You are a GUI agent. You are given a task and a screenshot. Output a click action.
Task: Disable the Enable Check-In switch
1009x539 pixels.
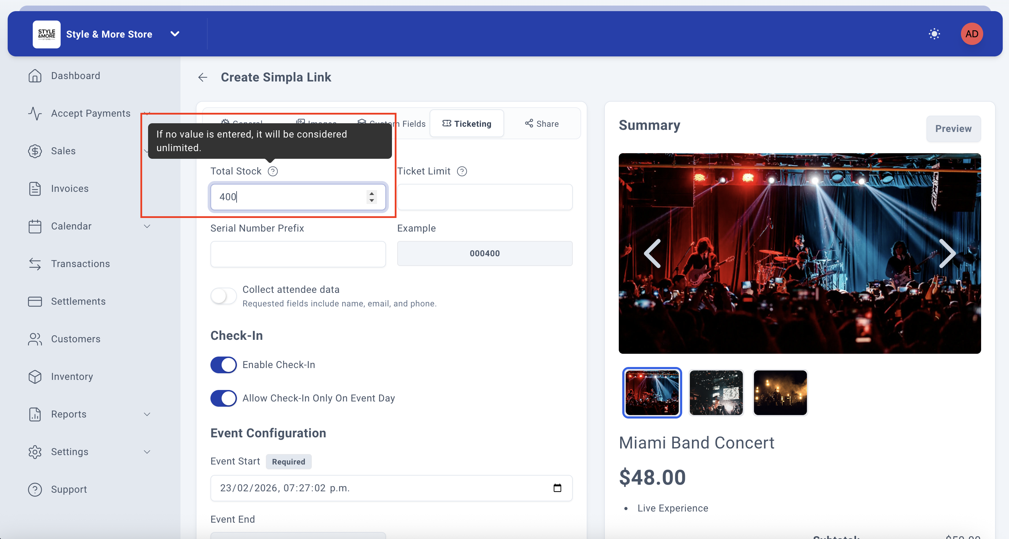pos(223,365)
